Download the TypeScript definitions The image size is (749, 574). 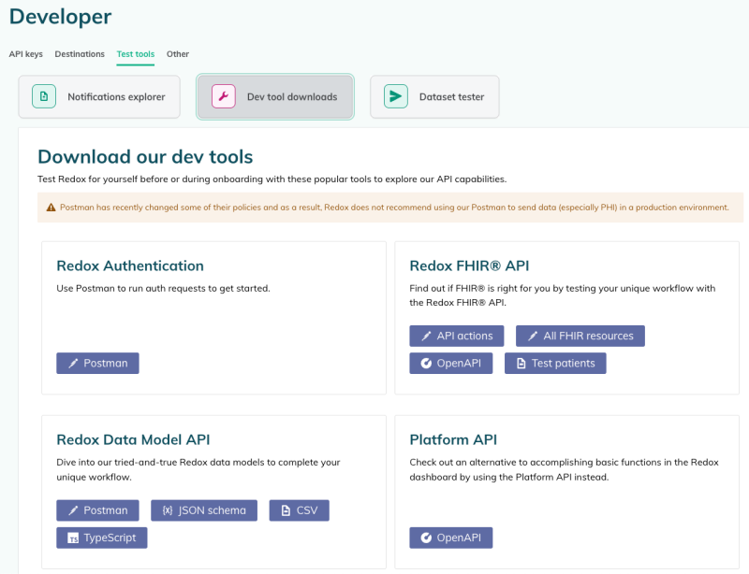102,538
